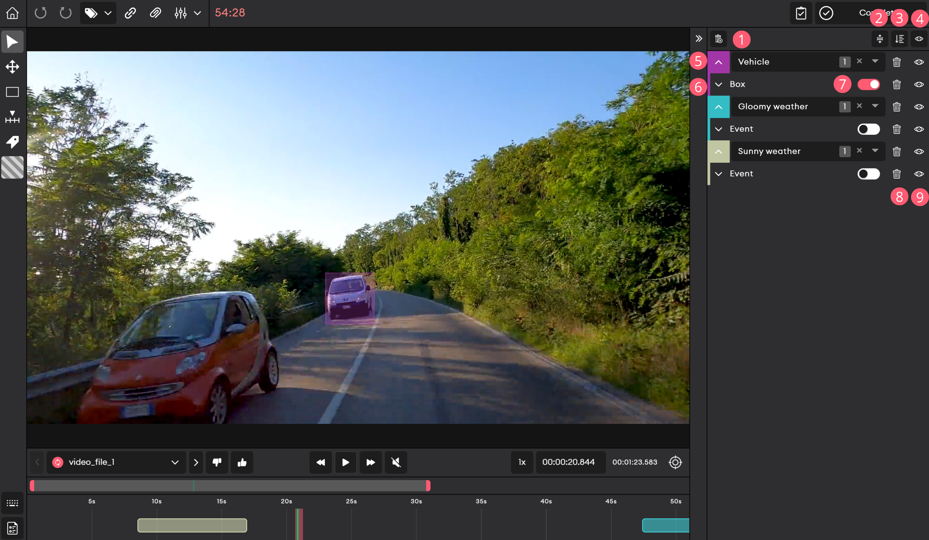Hide Event under Gloomy weather
This screenshot has width=929, height=540.
(919, 129)
